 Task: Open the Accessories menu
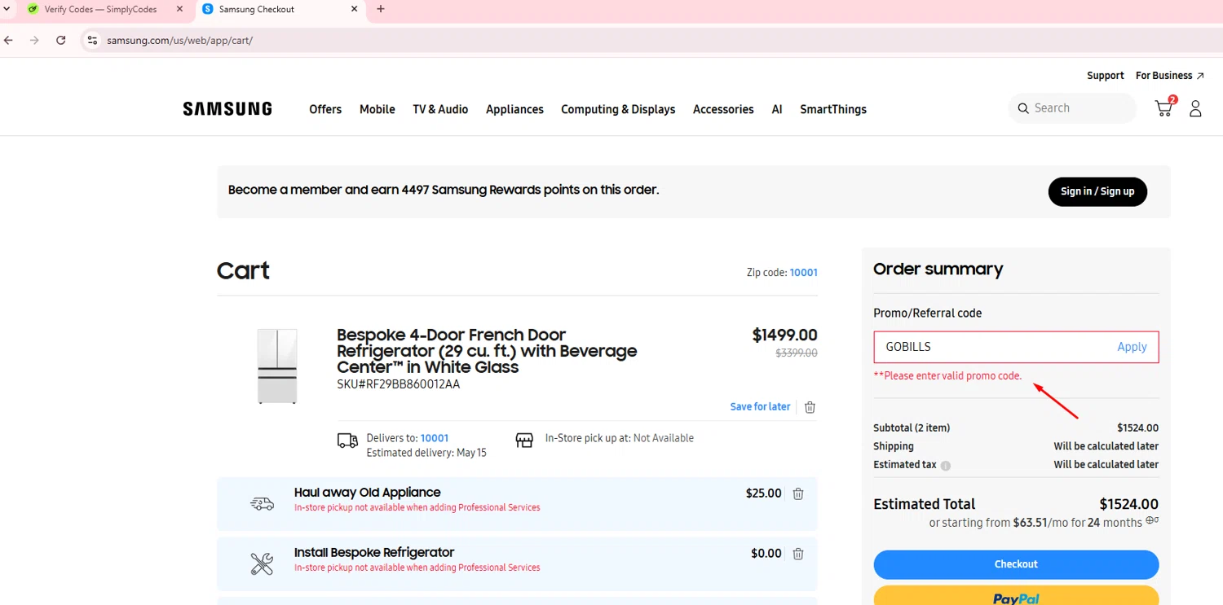pyautogui.click(x=723, y=109)
